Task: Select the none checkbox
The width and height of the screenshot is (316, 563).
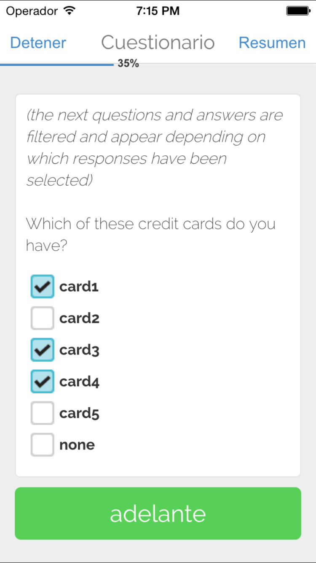Action: click(x=42, y=445)
